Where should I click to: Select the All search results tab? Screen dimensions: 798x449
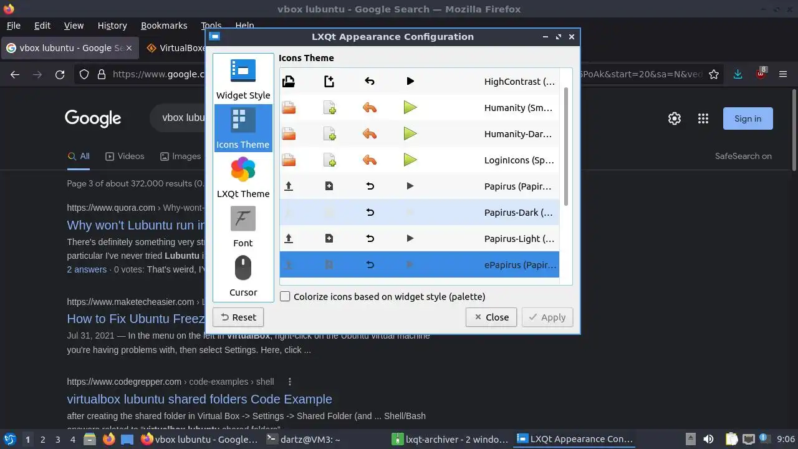pyautogui.click(x=79, y=157)
